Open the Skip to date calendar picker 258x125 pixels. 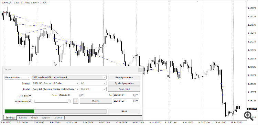click(x=136, y=101)
